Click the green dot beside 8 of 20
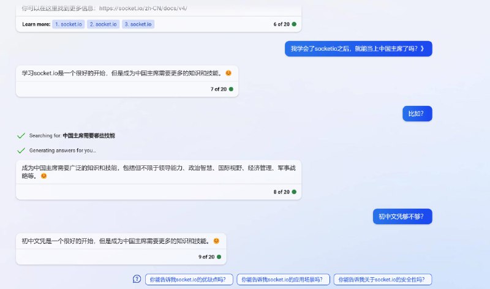The width and height of the screenshot is (490, 289). 294,192
